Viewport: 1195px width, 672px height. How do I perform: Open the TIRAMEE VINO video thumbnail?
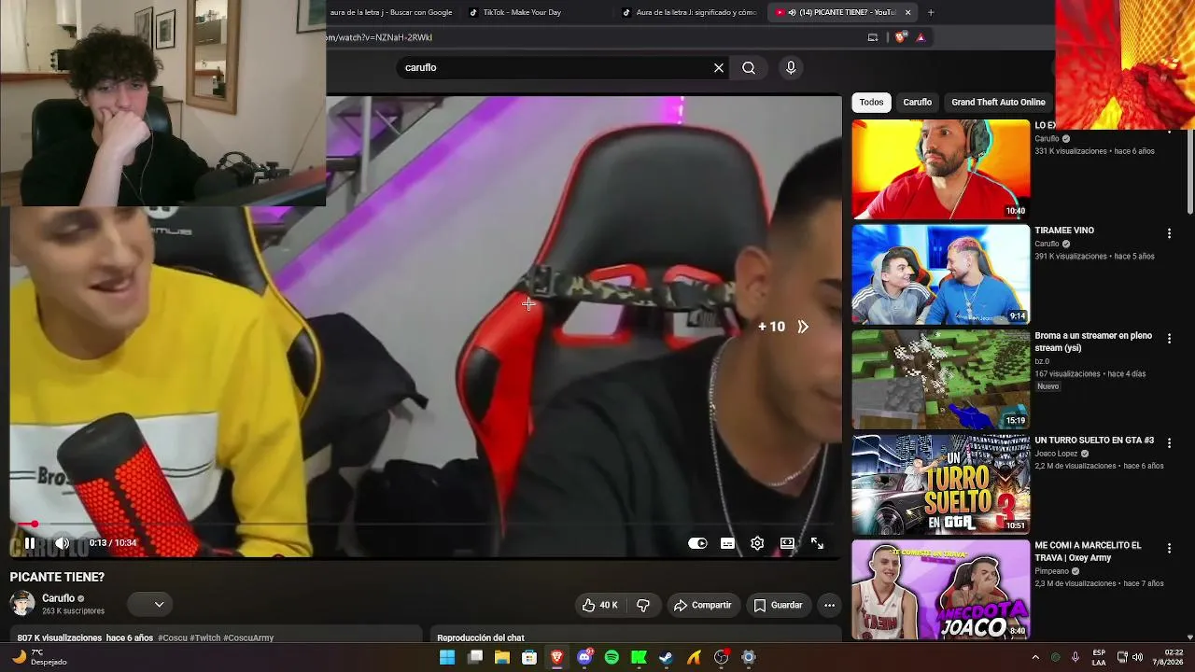pos(940,274)
